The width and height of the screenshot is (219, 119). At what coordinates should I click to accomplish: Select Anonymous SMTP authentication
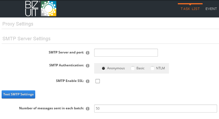coord(103,68)
